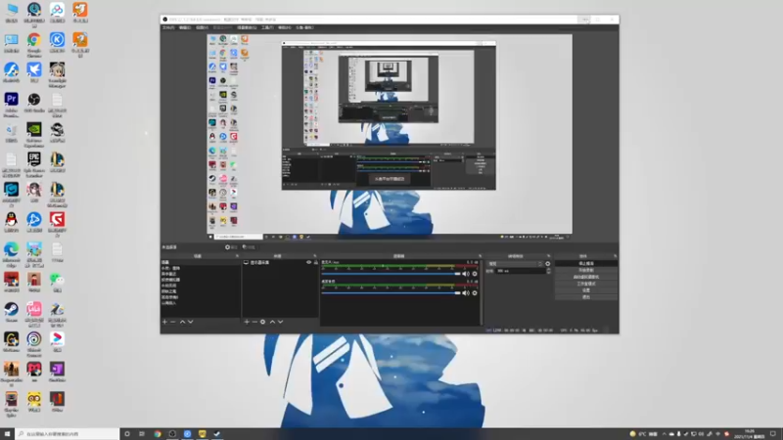Screen dimensions: 783x440
Task: Move the selected scene down
Action: click(190, 322)
